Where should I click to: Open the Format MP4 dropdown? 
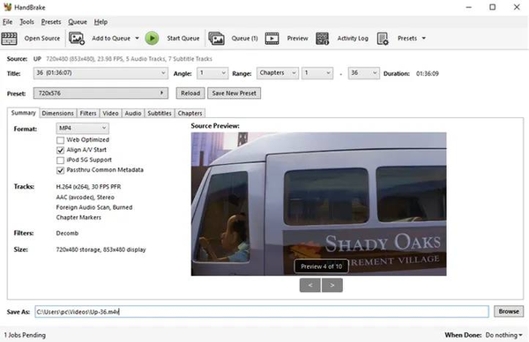tap(82, 128)
